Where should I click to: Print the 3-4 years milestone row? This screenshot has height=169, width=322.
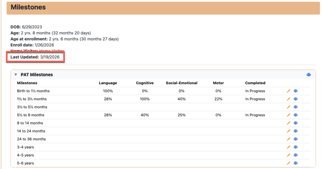click(296, 147)
